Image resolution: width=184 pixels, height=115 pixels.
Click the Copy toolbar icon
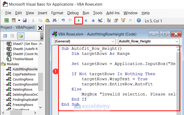40,20
